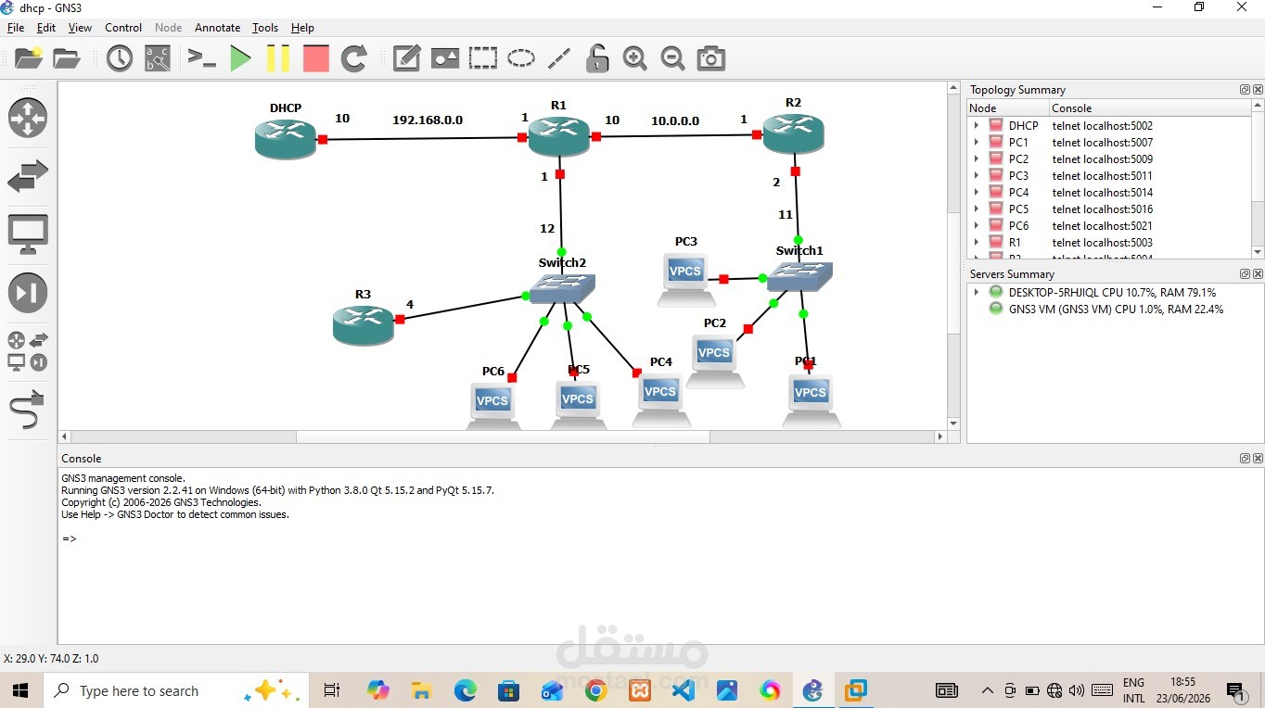Expand DESKTOP-5RHJIQL server in Servers Summary
This screenshot has width=1265, height=708.
pyautogui.click(x=977, y=292)
